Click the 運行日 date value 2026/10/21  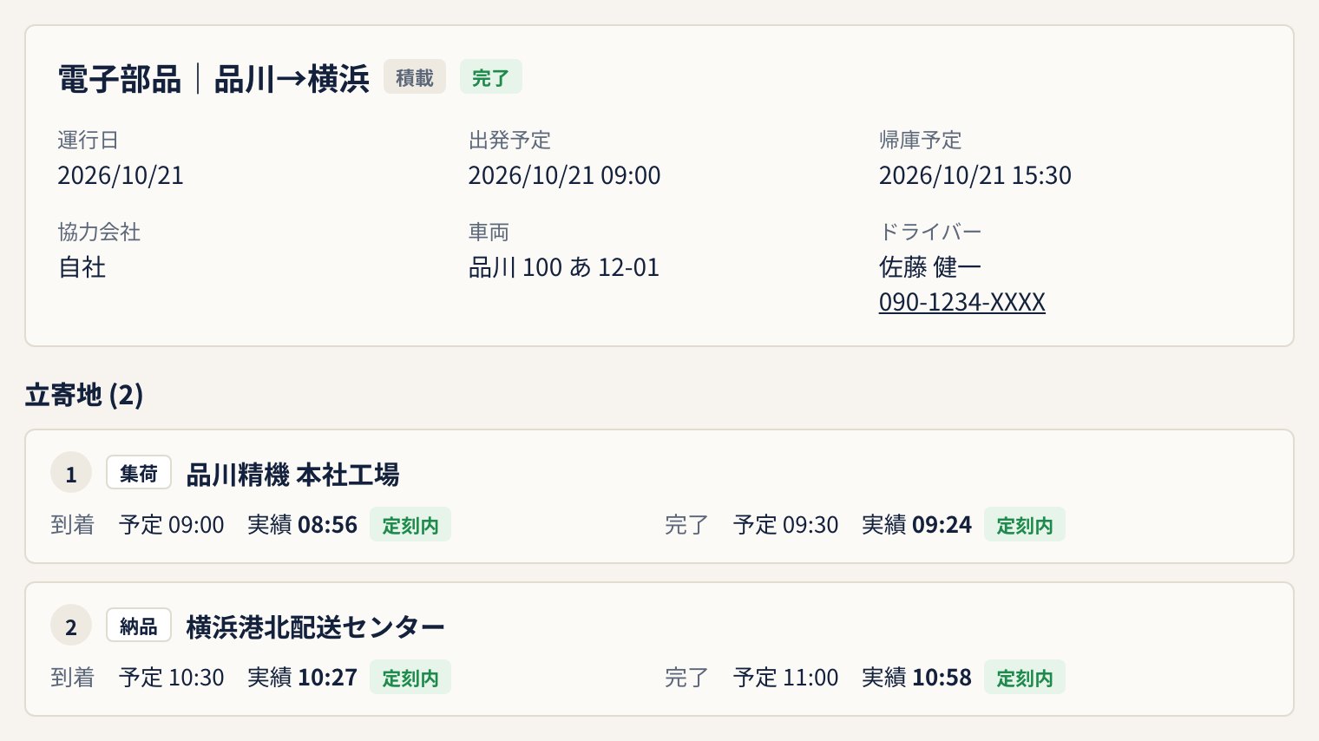(x=121, y=175)
